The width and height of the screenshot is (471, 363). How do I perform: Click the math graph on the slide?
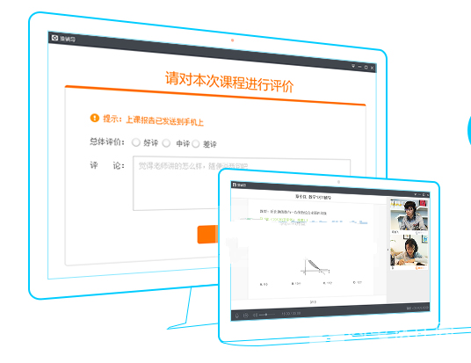coord(315,267)
